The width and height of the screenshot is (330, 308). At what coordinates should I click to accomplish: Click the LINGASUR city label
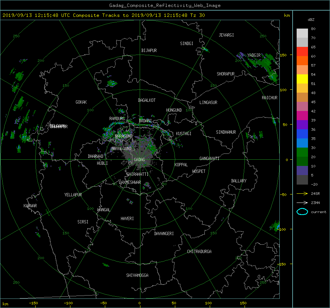208,103
